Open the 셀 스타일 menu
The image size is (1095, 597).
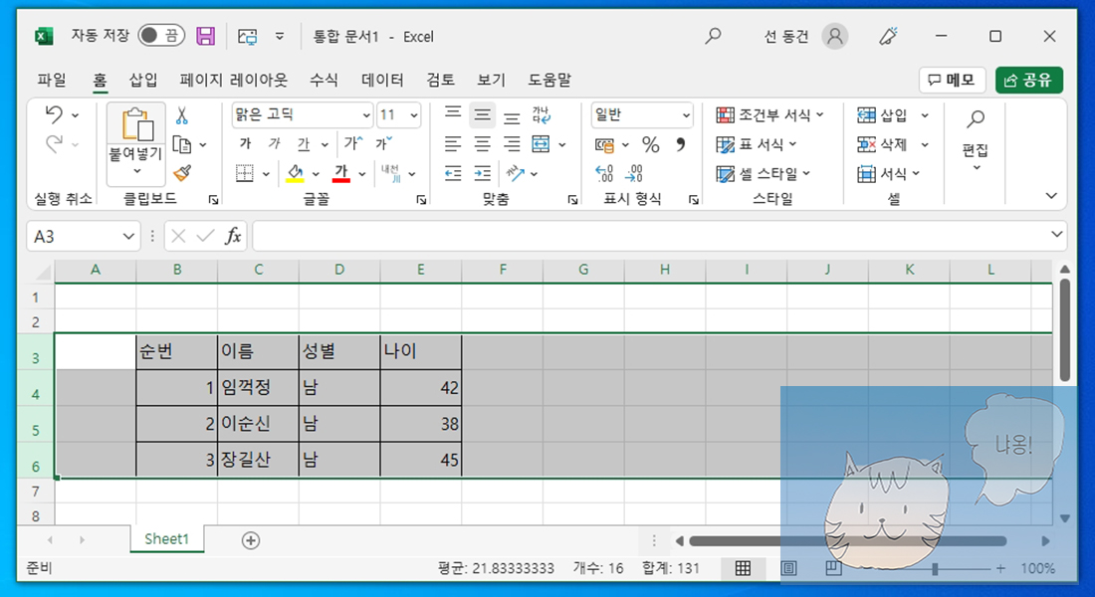(x=764, y=173)
